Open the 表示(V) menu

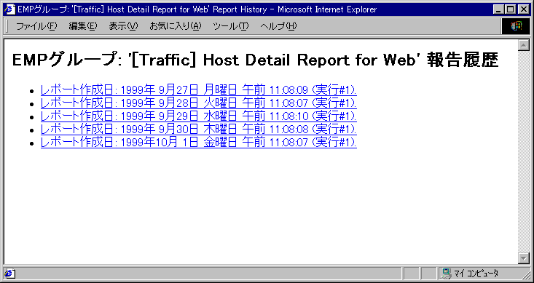pos(124,26)
